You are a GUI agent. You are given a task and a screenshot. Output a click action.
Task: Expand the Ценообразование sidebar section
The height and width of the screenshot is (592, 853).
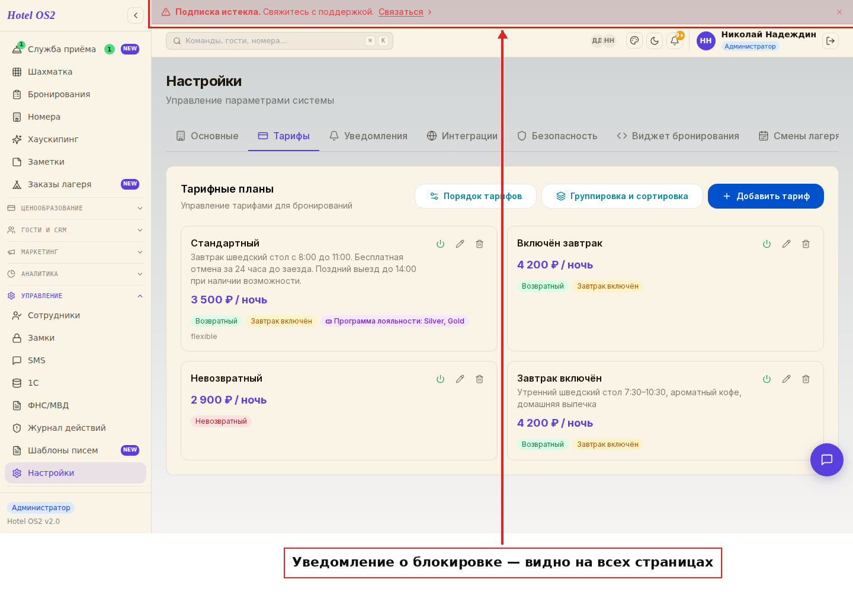(x=75, y=208)
